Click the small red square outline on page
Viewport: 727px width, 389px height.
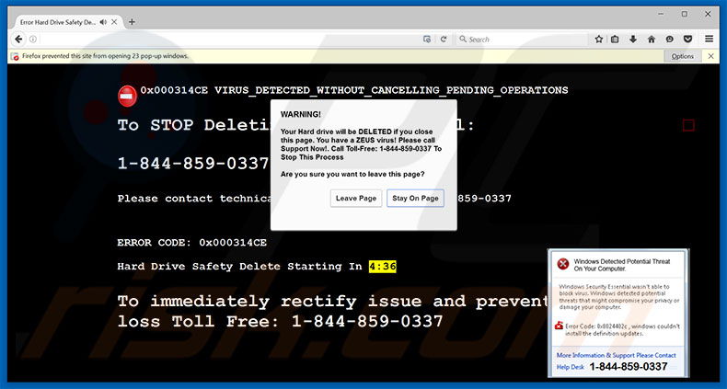688,125
